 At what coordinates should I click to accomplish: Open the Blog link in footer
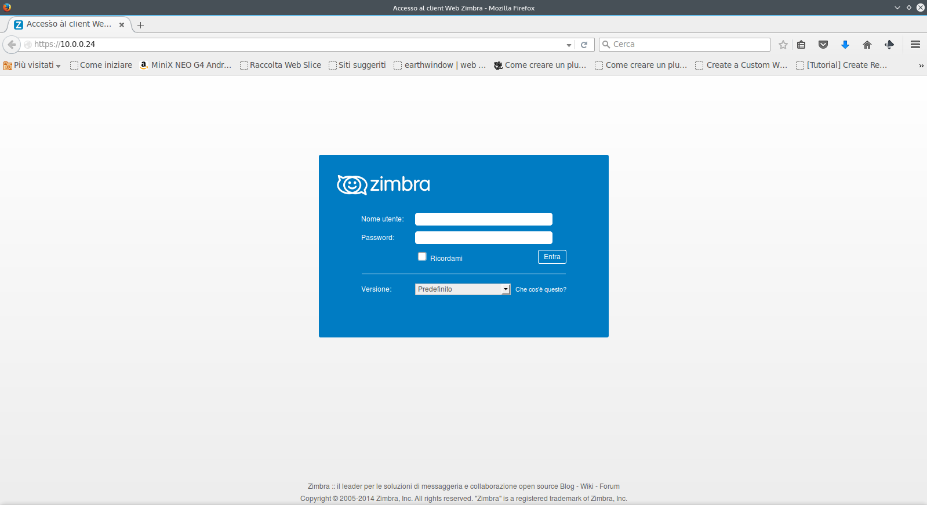point(567,486)
